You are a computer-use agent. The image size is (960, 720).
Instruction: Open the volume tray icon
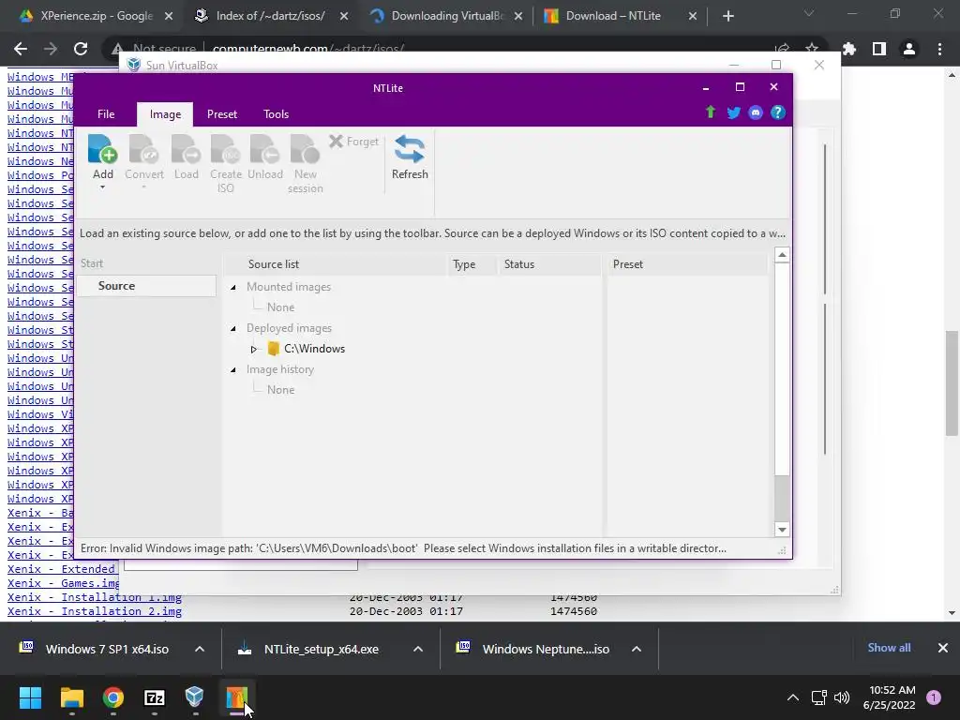click(842, 697)
